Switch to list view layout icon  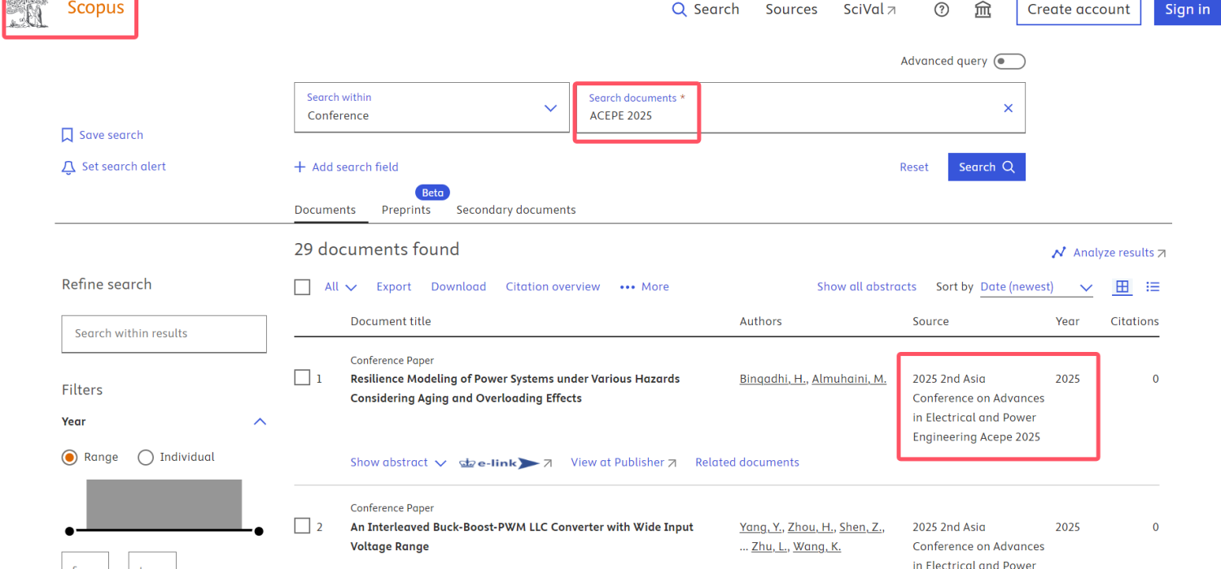pyautogui.click(x=1153, y=287)
